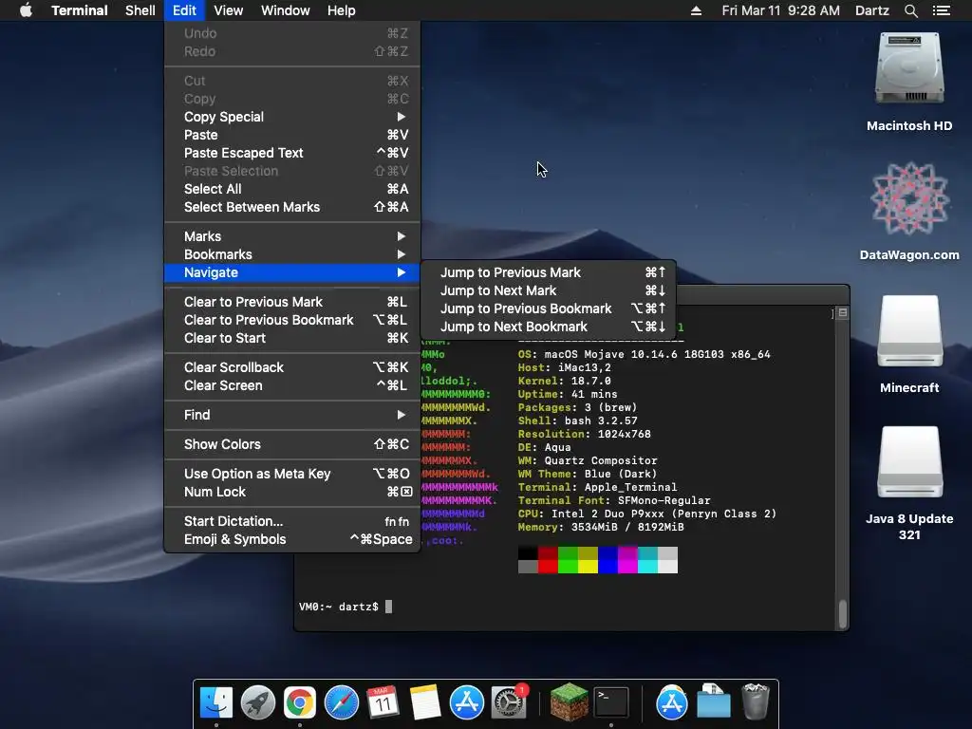This screenshot has width=972, height=729.
Task: Choose Start Dictation
Action: coord(292,521)
